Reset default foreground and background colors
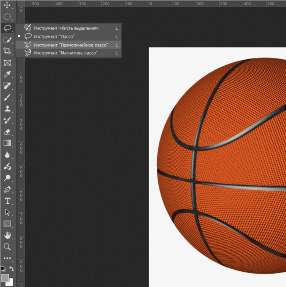The height and width of the screenshot is (287, 286). tap(3, 269)
